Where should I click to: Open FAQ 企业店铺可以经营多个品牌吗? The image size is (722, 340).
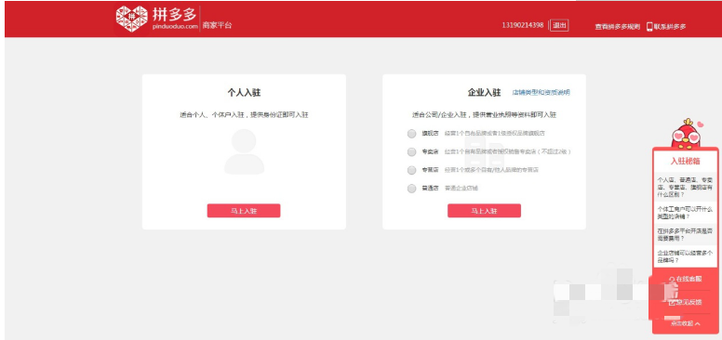[685, 256]
